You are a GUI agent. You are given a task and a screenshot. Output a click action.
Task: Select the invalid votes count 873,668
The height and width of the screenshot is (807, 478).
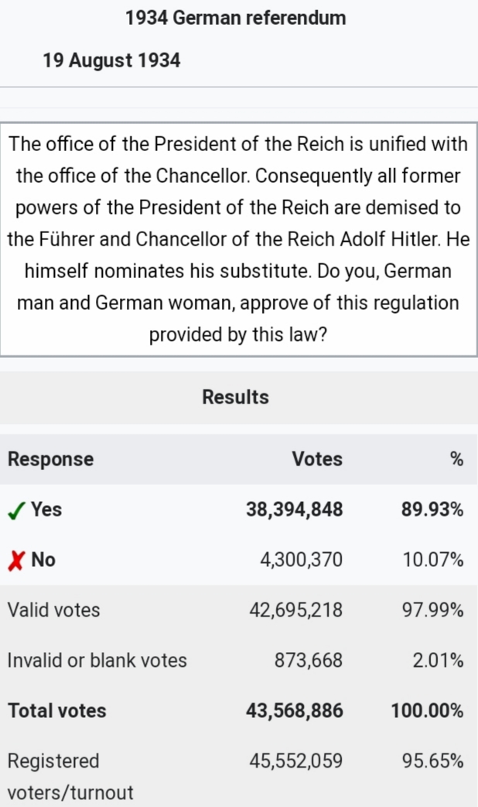tap(308, 661)
